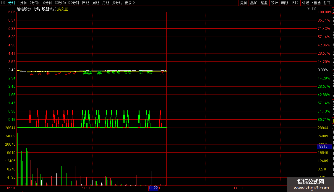Screen dimensions: 334x192
Task: Open the 超盘 view
Action: (264, 3)
